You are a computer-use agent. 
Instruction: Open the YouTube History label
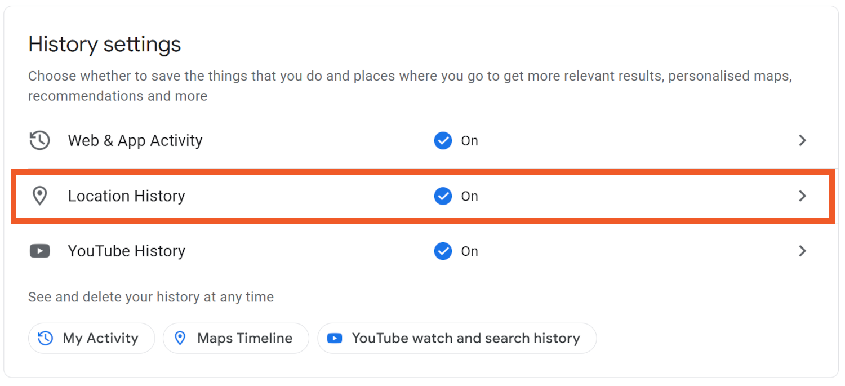[126, 251]
